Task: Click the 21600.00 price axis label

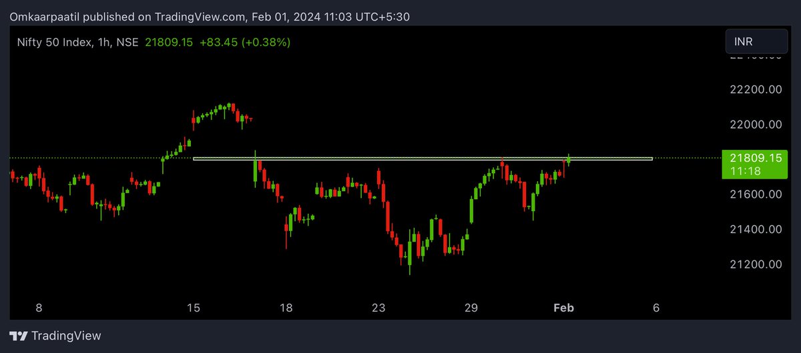Action: point(756,194)
